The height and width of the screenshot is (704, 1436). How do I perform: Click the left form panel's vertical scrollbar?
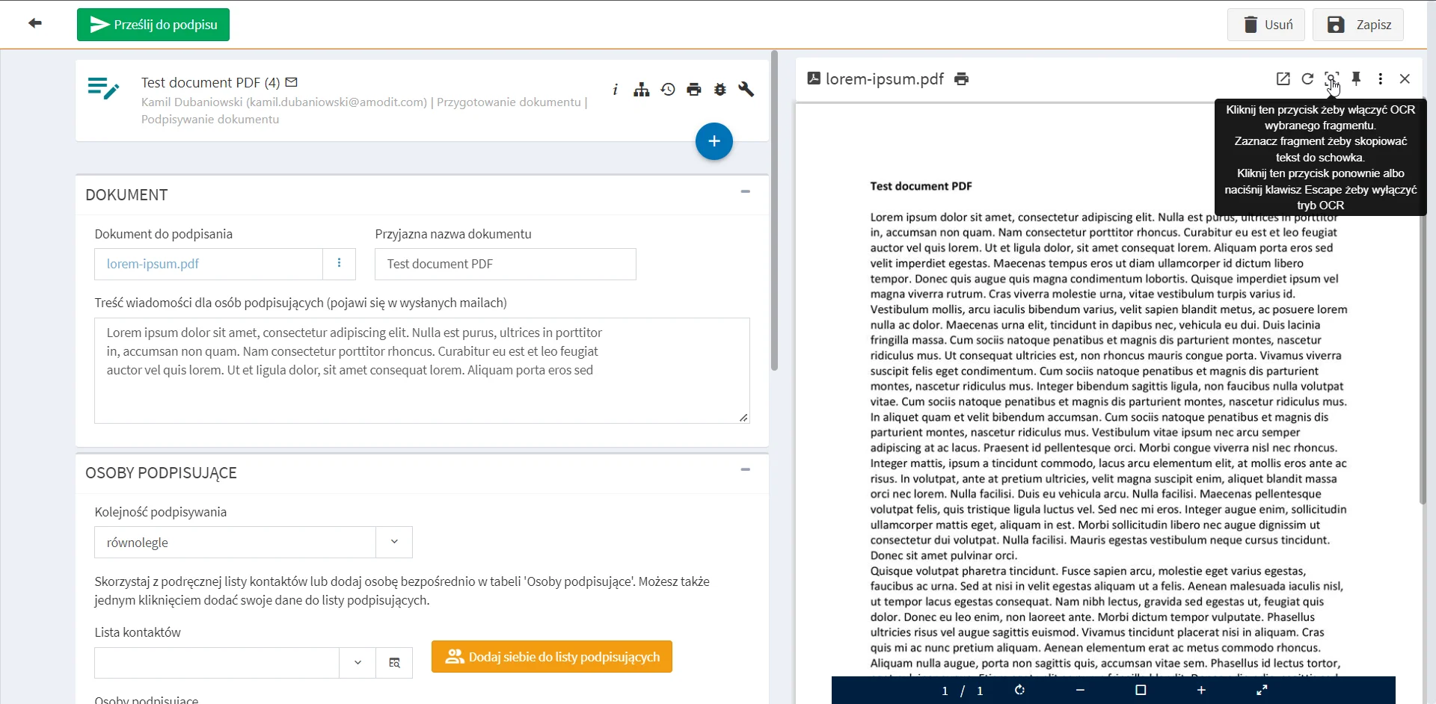tap(774, 211)
